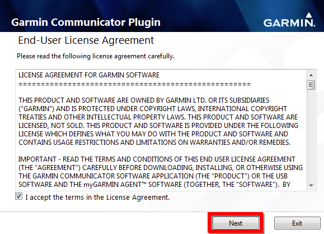
Task: Click the license scrollbar down arrow
Action: pos(311,186)
